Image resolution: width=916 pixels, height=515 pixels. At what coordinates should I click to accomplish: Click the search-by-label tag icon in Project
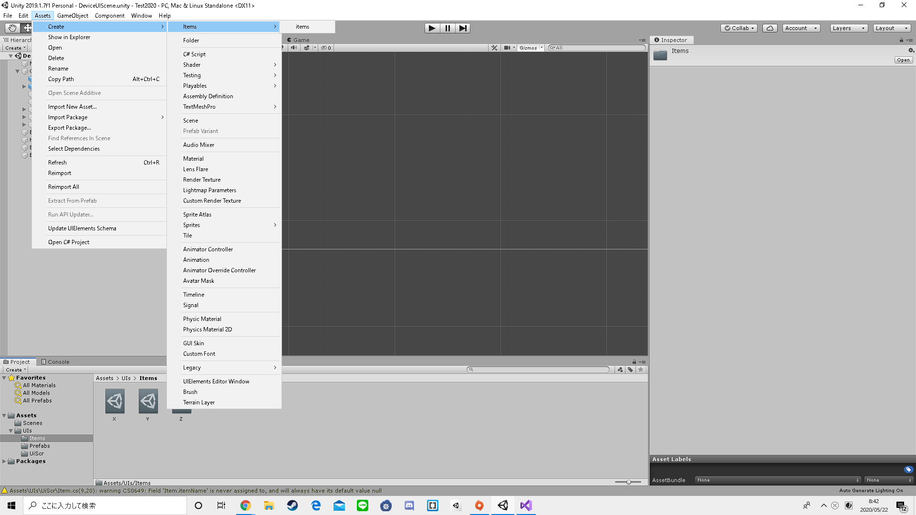[630, 370]
